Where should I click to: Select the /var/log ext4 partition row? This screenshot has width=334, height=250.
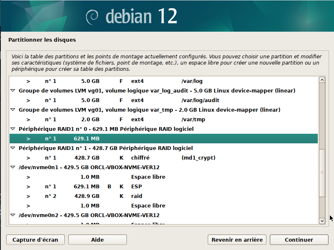tap(164, 81)
